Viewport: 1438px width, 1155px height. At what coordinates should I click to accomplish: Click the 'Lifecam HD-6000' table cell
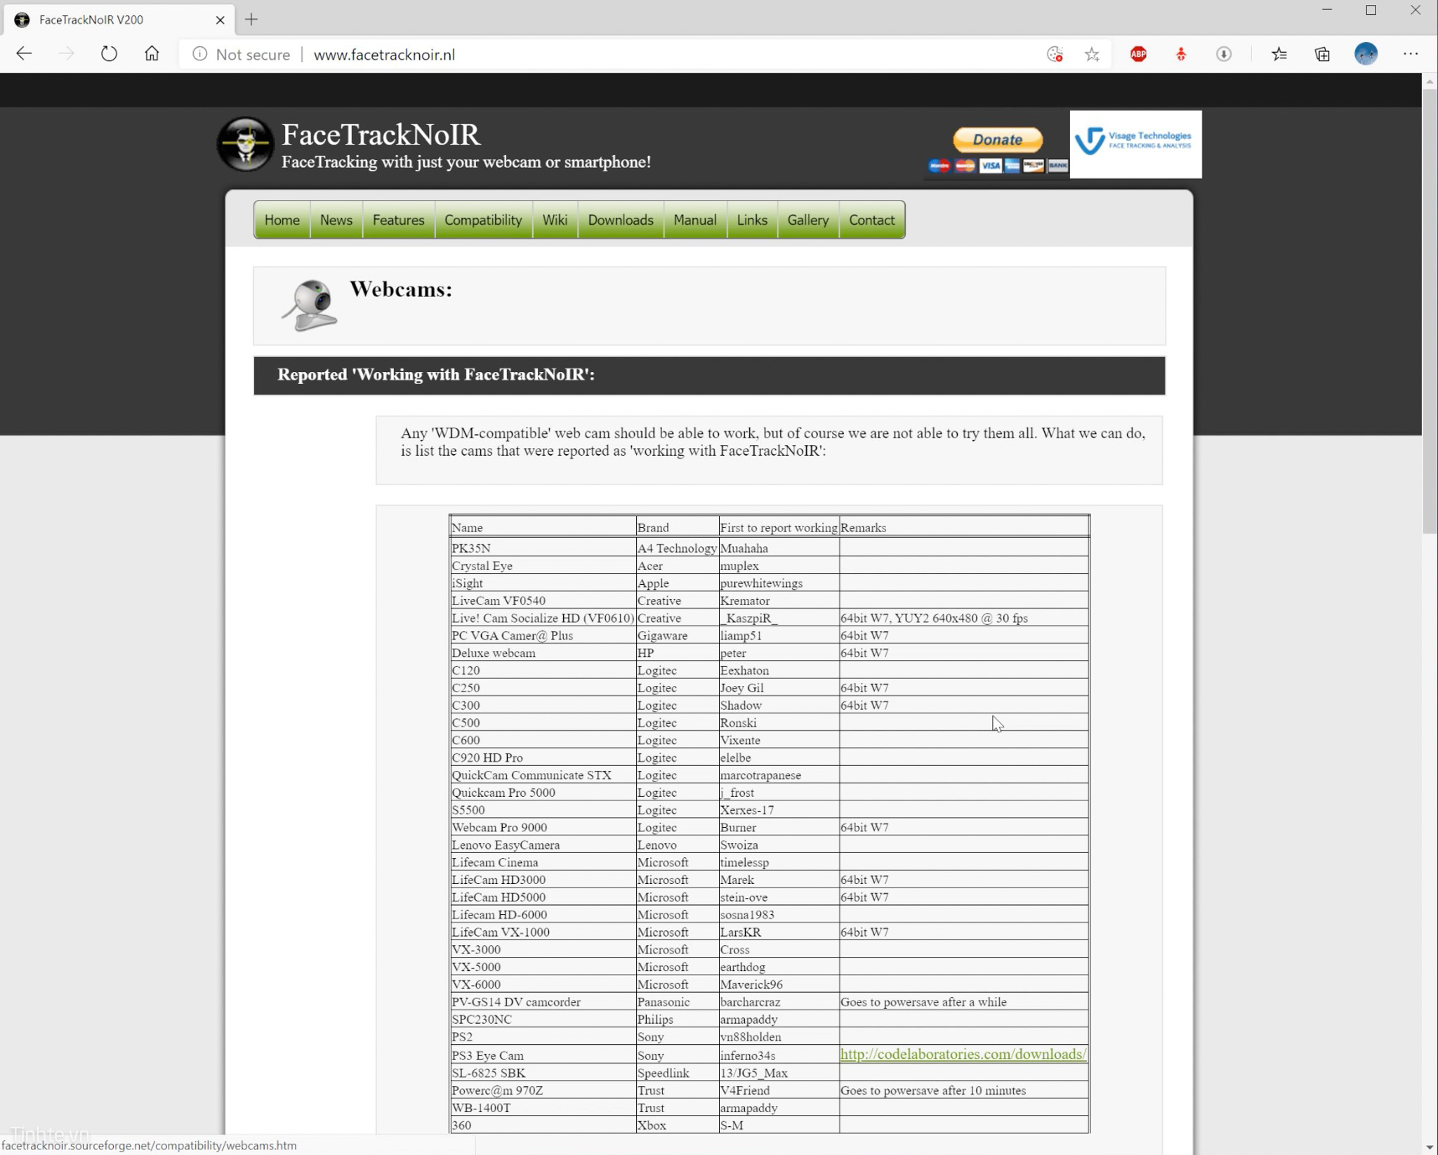543,914
